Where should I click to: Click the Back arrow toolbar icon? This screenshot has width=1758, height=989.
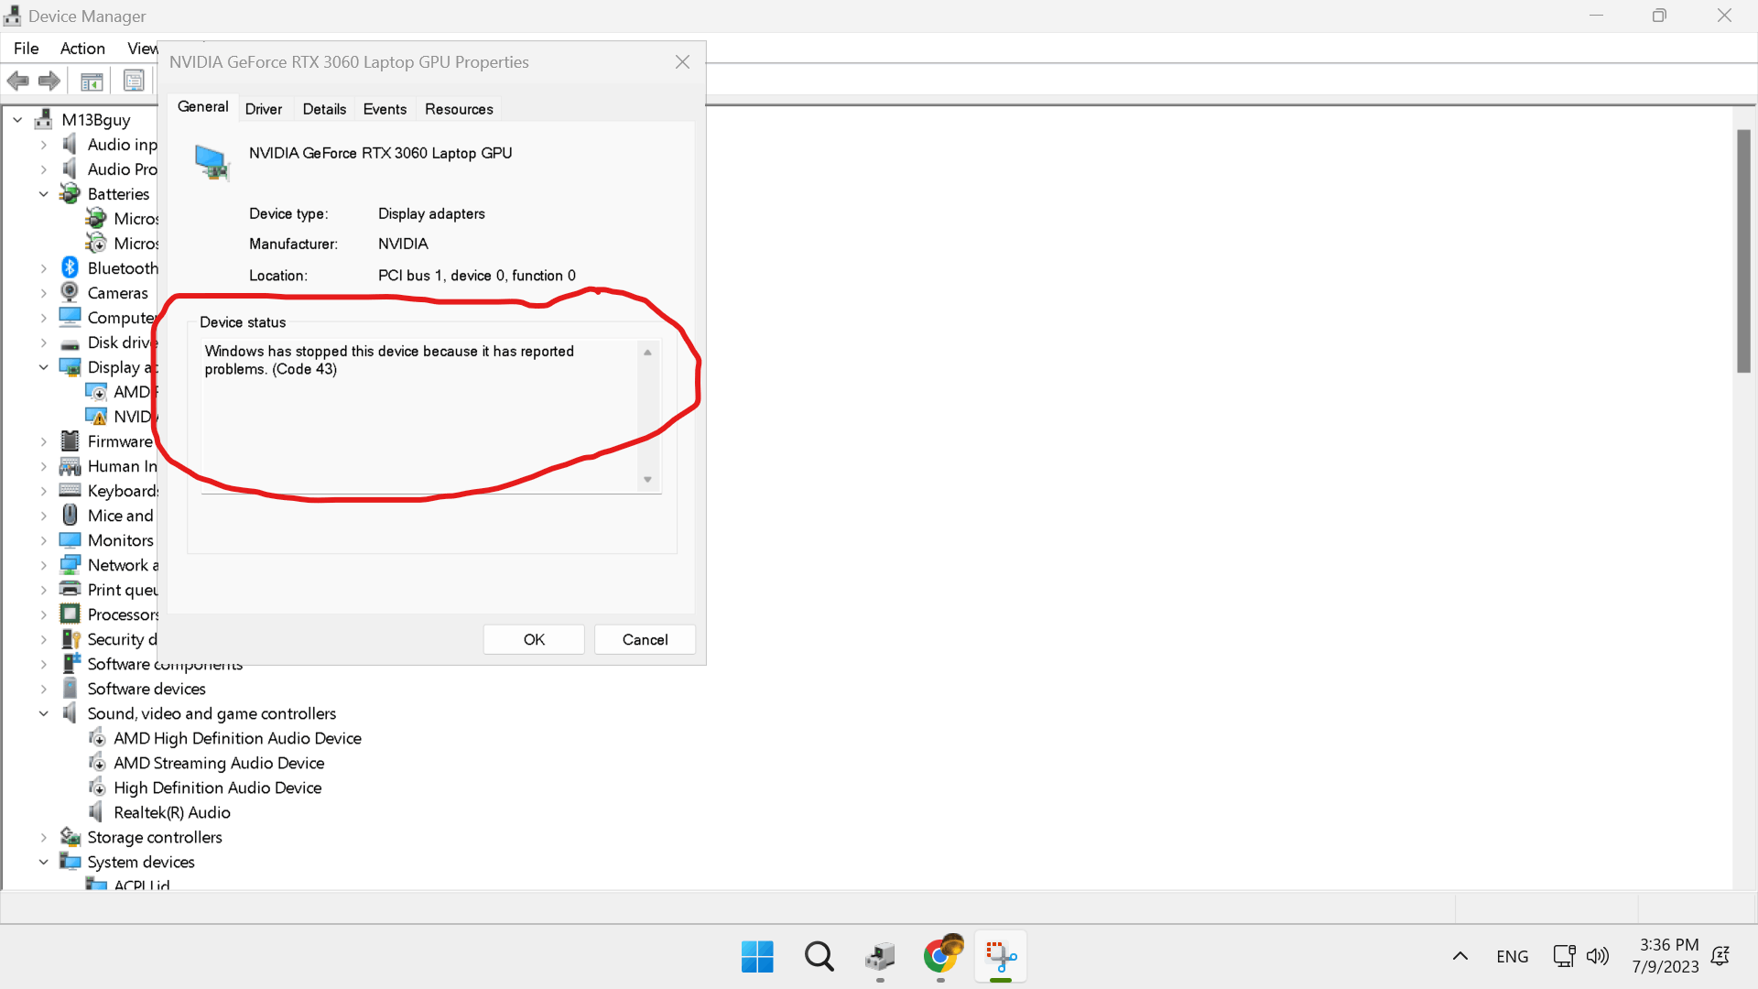coord(18,81)
